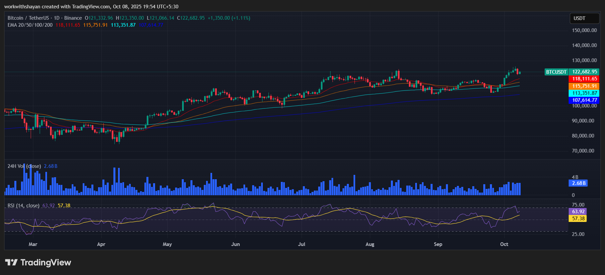The image size is (605, 275).
Task: Click the blue 107,614.77 EMA price tag
Action: pyautogui.click(x=584, y=100)
